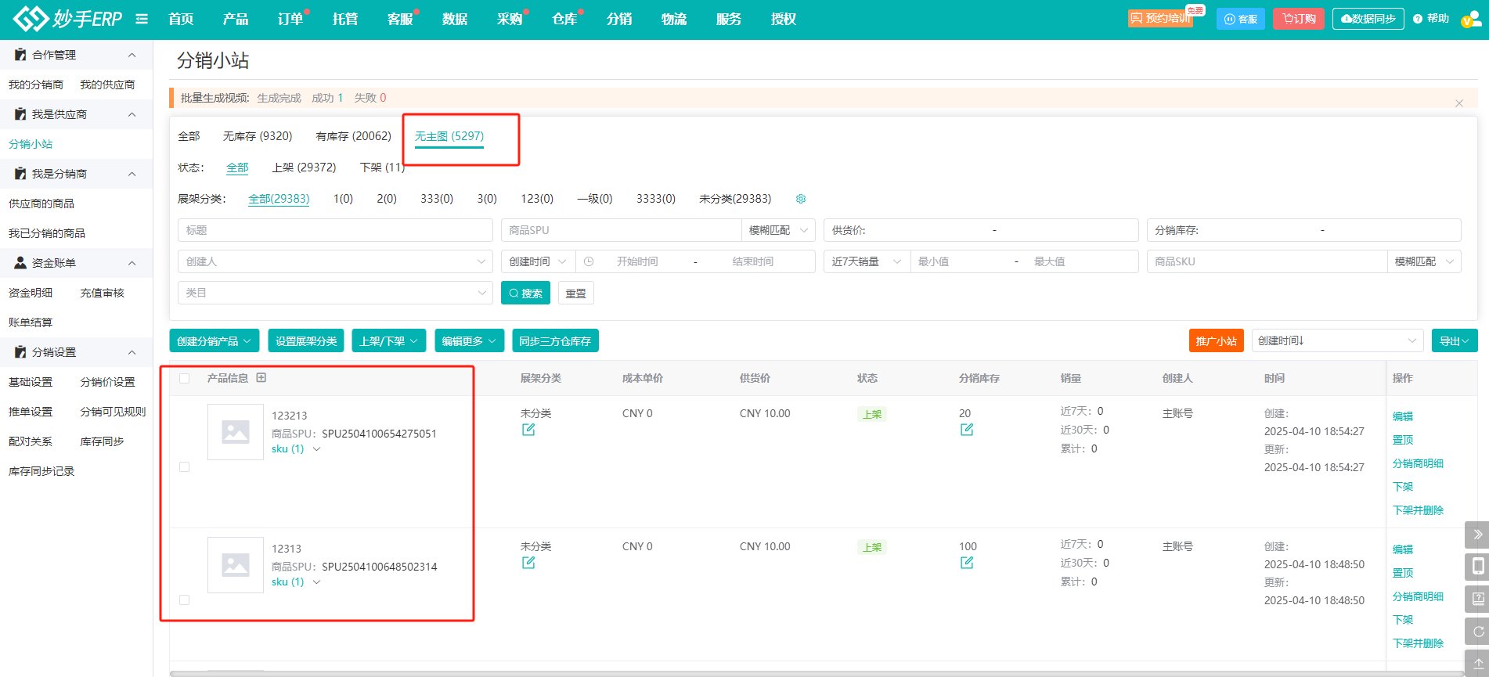Select the 无主图 (5297) tab
The width and height of the screenshot is (1489, 677).
449,136
